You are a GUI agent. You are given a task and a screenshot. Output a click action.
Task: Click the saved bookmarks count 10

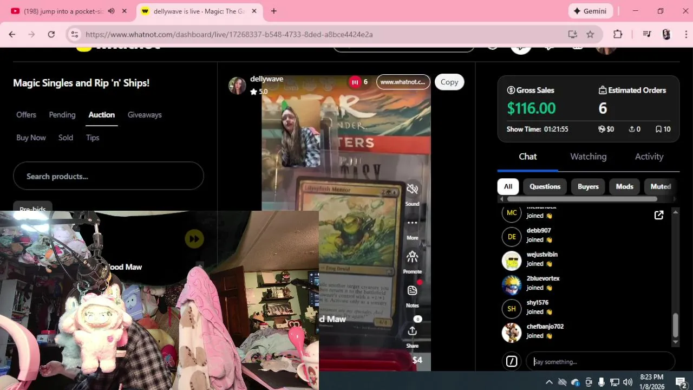click(x=663, y=129)
